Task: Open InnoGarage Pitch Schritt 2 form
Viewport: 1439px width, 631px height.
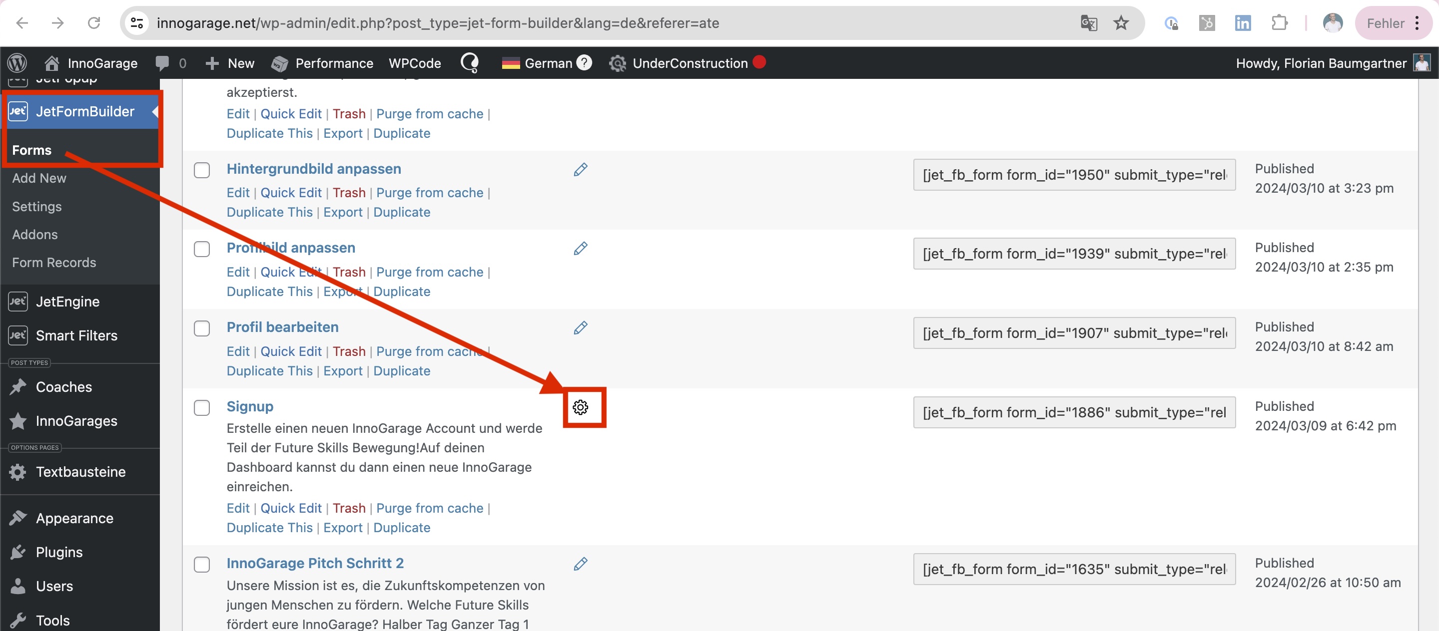Action: tap(314, 563)
